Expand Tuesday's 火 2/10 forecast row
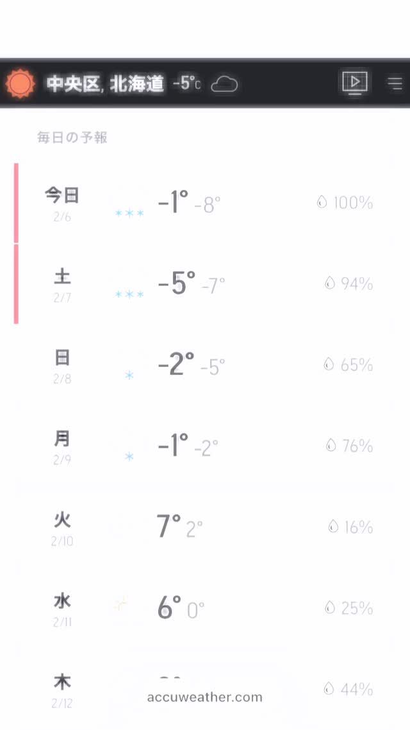 (205, 526)
